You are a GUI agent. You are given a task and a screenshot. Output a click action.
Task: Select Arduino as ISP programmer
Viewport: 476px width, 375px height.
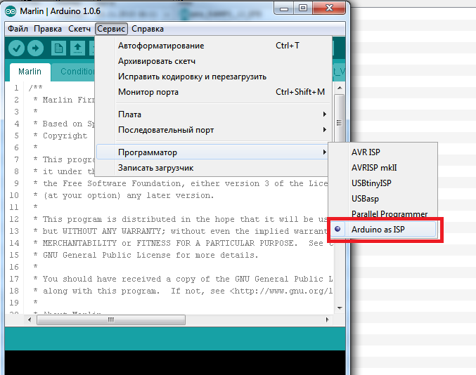tap(383, 230)
